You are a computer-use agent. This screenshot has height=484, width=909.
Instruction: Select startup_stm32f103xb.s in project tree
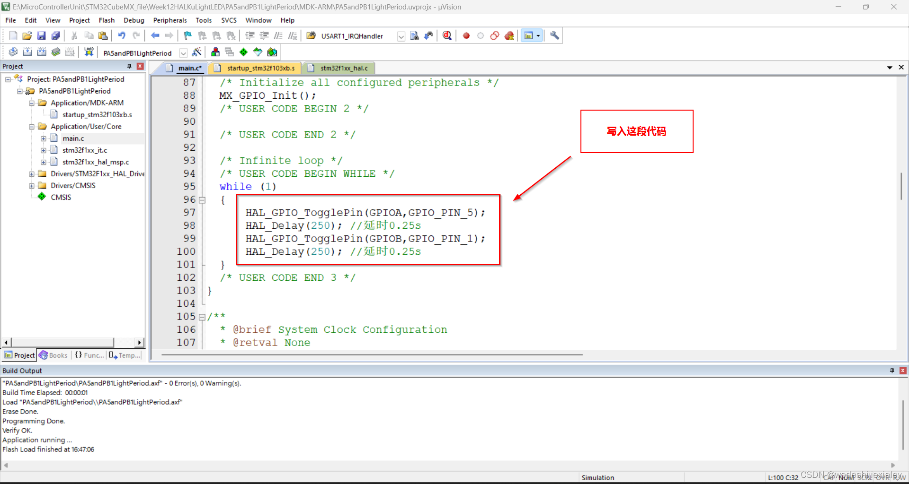click(x=97, y=115)
